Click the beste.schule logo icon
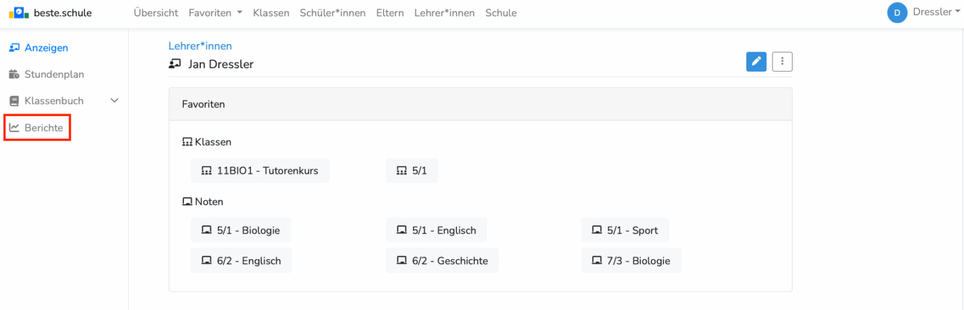This screenshot has height=310, width=964. click(x=19, y=13)
